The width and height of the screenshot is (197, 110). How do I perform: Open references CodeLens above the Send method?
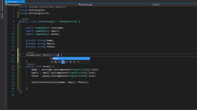(30, 64)
